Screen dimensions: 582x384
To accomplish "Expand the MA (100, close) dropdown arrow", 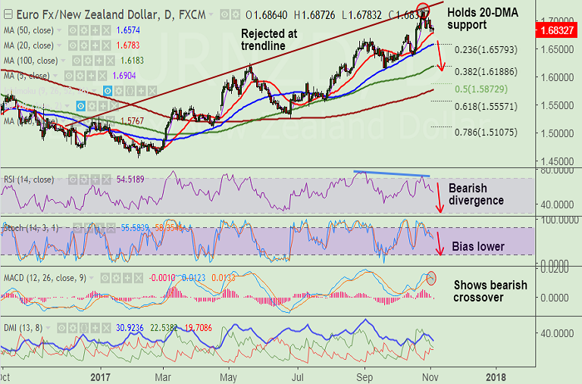I will [x=63, y=61].
